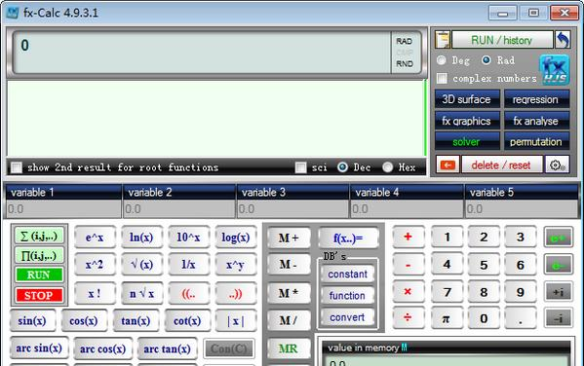Click the number 7 key

click(447, 292)
